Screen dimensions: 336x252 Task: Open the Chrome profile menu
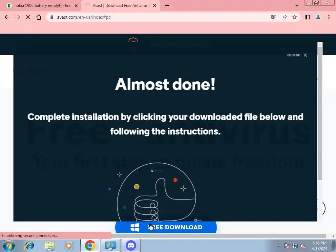[x=318, y=17]
